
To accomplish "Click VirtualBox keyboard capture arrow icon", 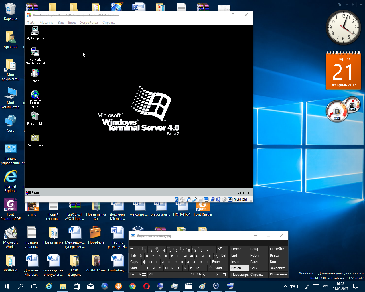I will point(230,200).
